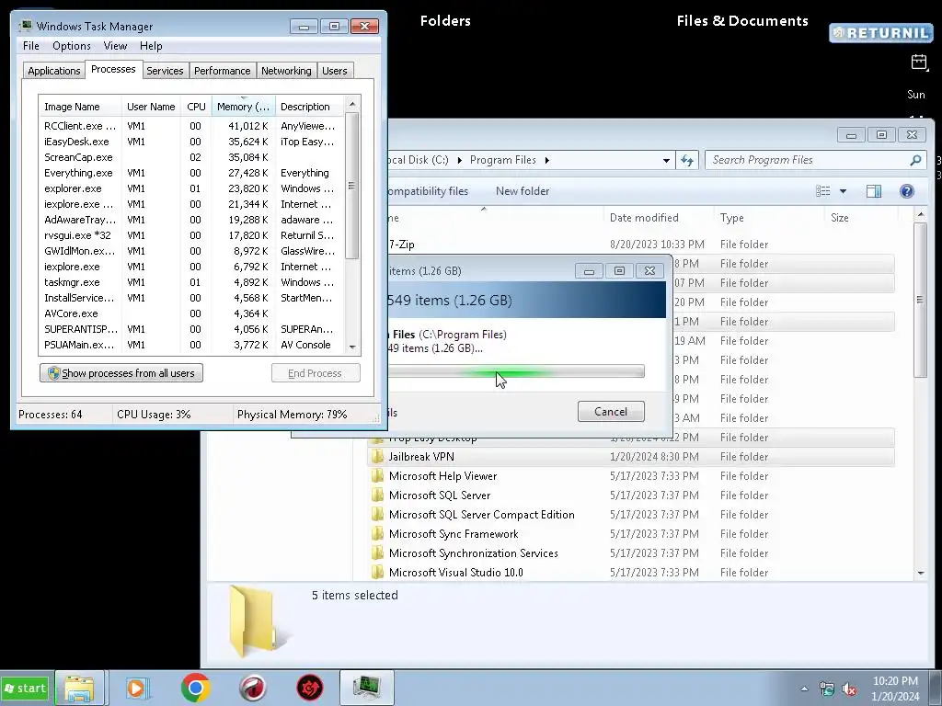This screenshot has width=942, height=706.
Task: Switch to the Users tab
Action: pos(335,71)
